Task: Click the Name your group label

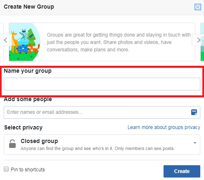Action: (28, 71)
